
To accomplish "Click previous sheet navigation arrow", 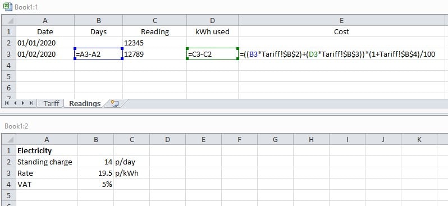I will (15, 103).
